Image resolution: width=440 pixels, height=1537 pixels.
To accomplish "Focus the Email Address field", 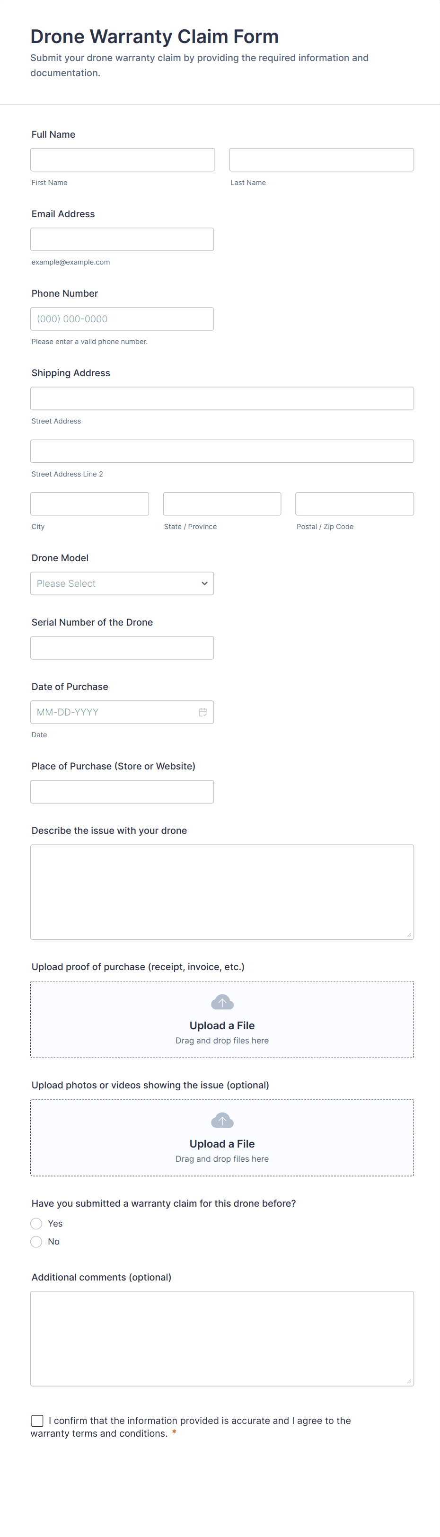I will point(122,239).
